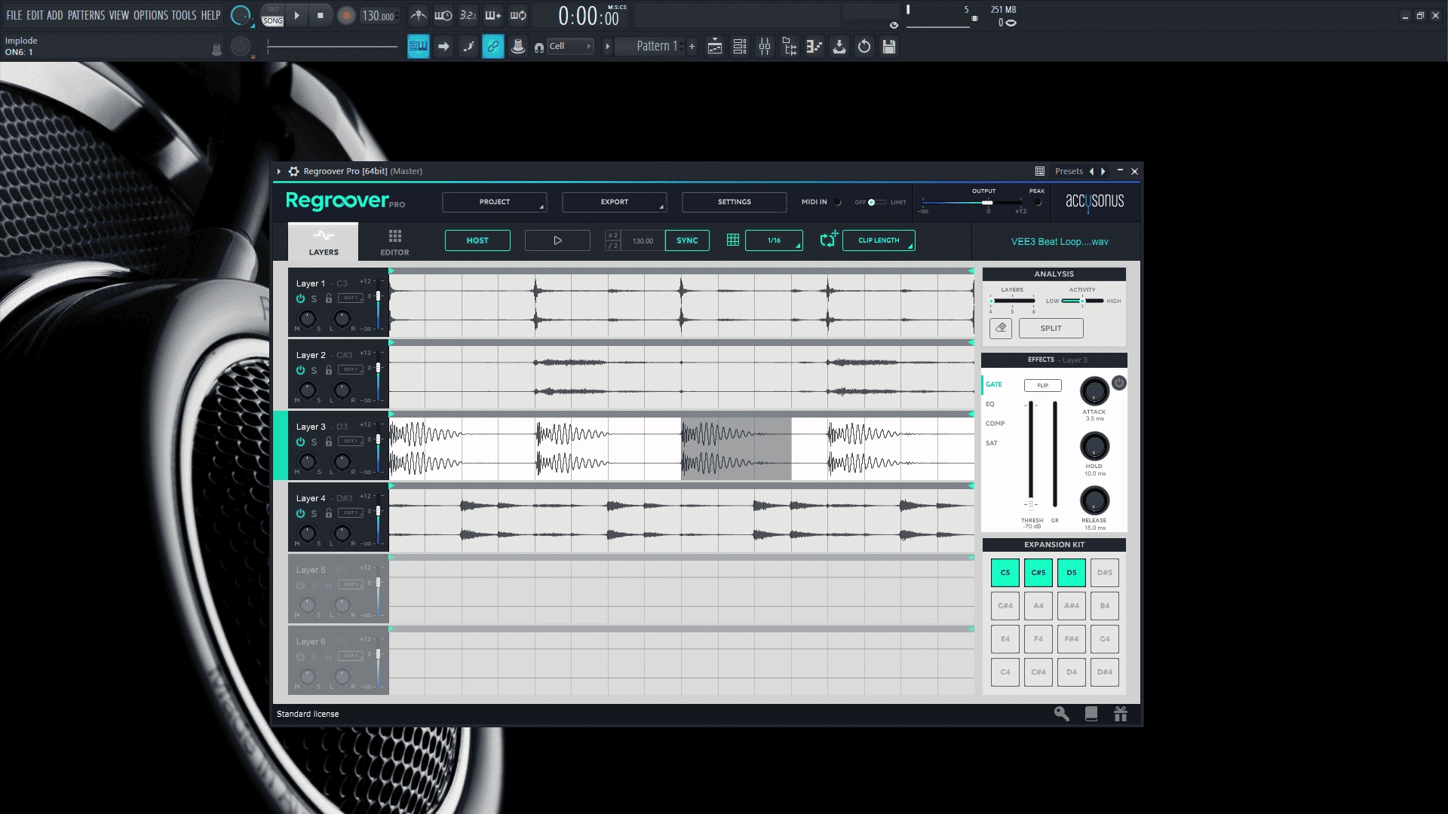Click the eraser icon in the Analysis panel
Viewport: 1448px width, 814px height.
point(1001,328)
